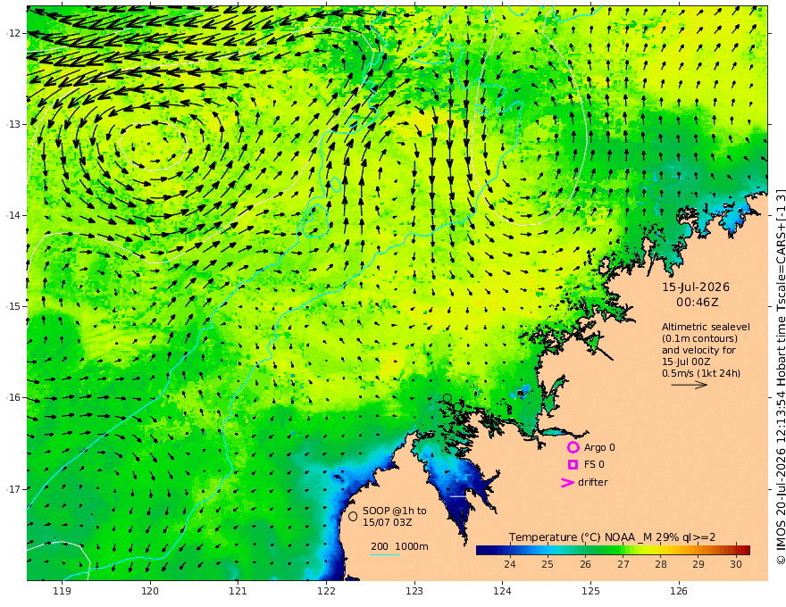Click the 'Temperature (°C) NOAA_M 29% ql>=2' title
This screenshot has height=607, width=786.
(612, 537)
